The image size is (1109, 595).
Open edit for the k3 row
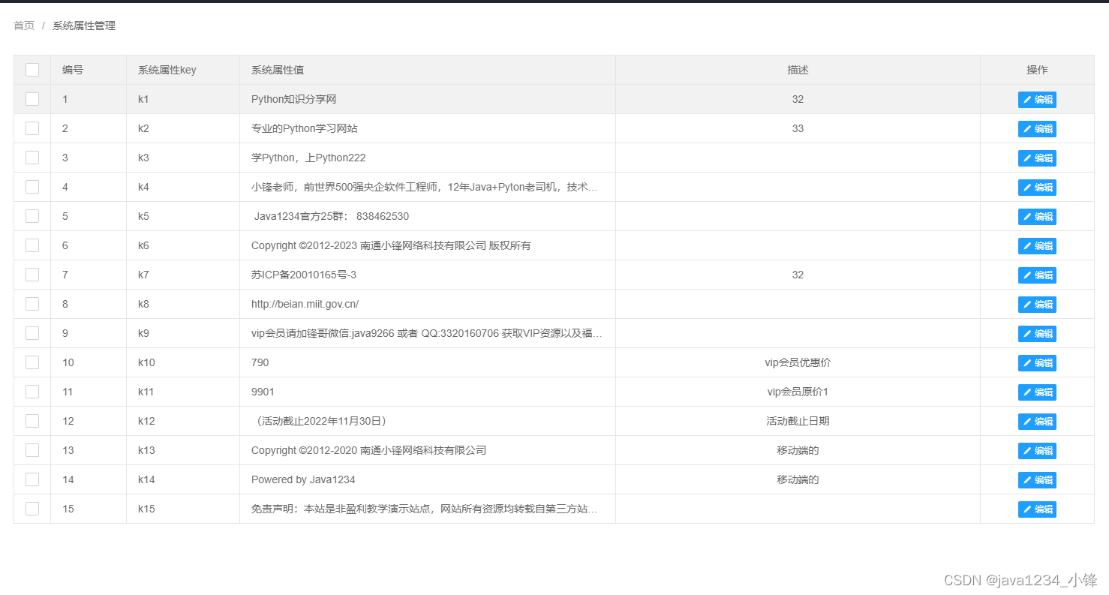(1037, 158)
